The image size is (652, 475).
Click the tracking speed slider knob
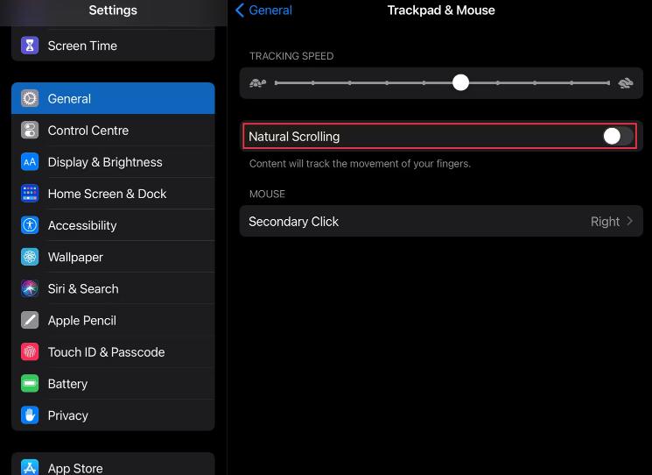[x=460, y=82]
